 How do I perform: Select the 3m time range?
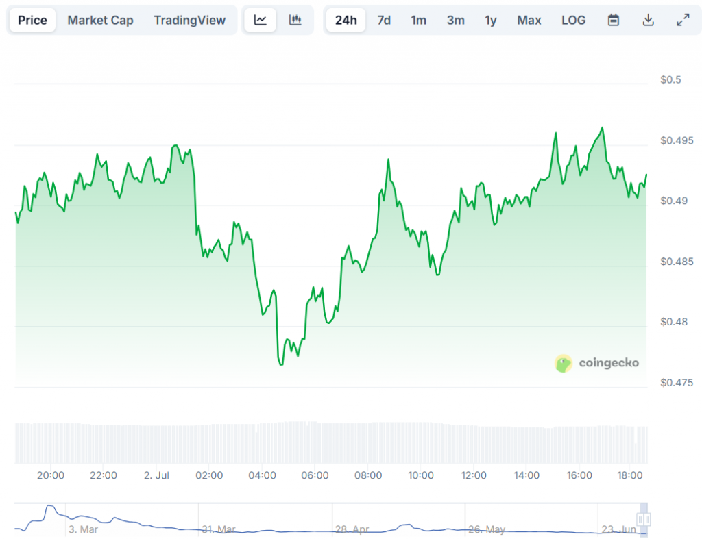[455, 21]
